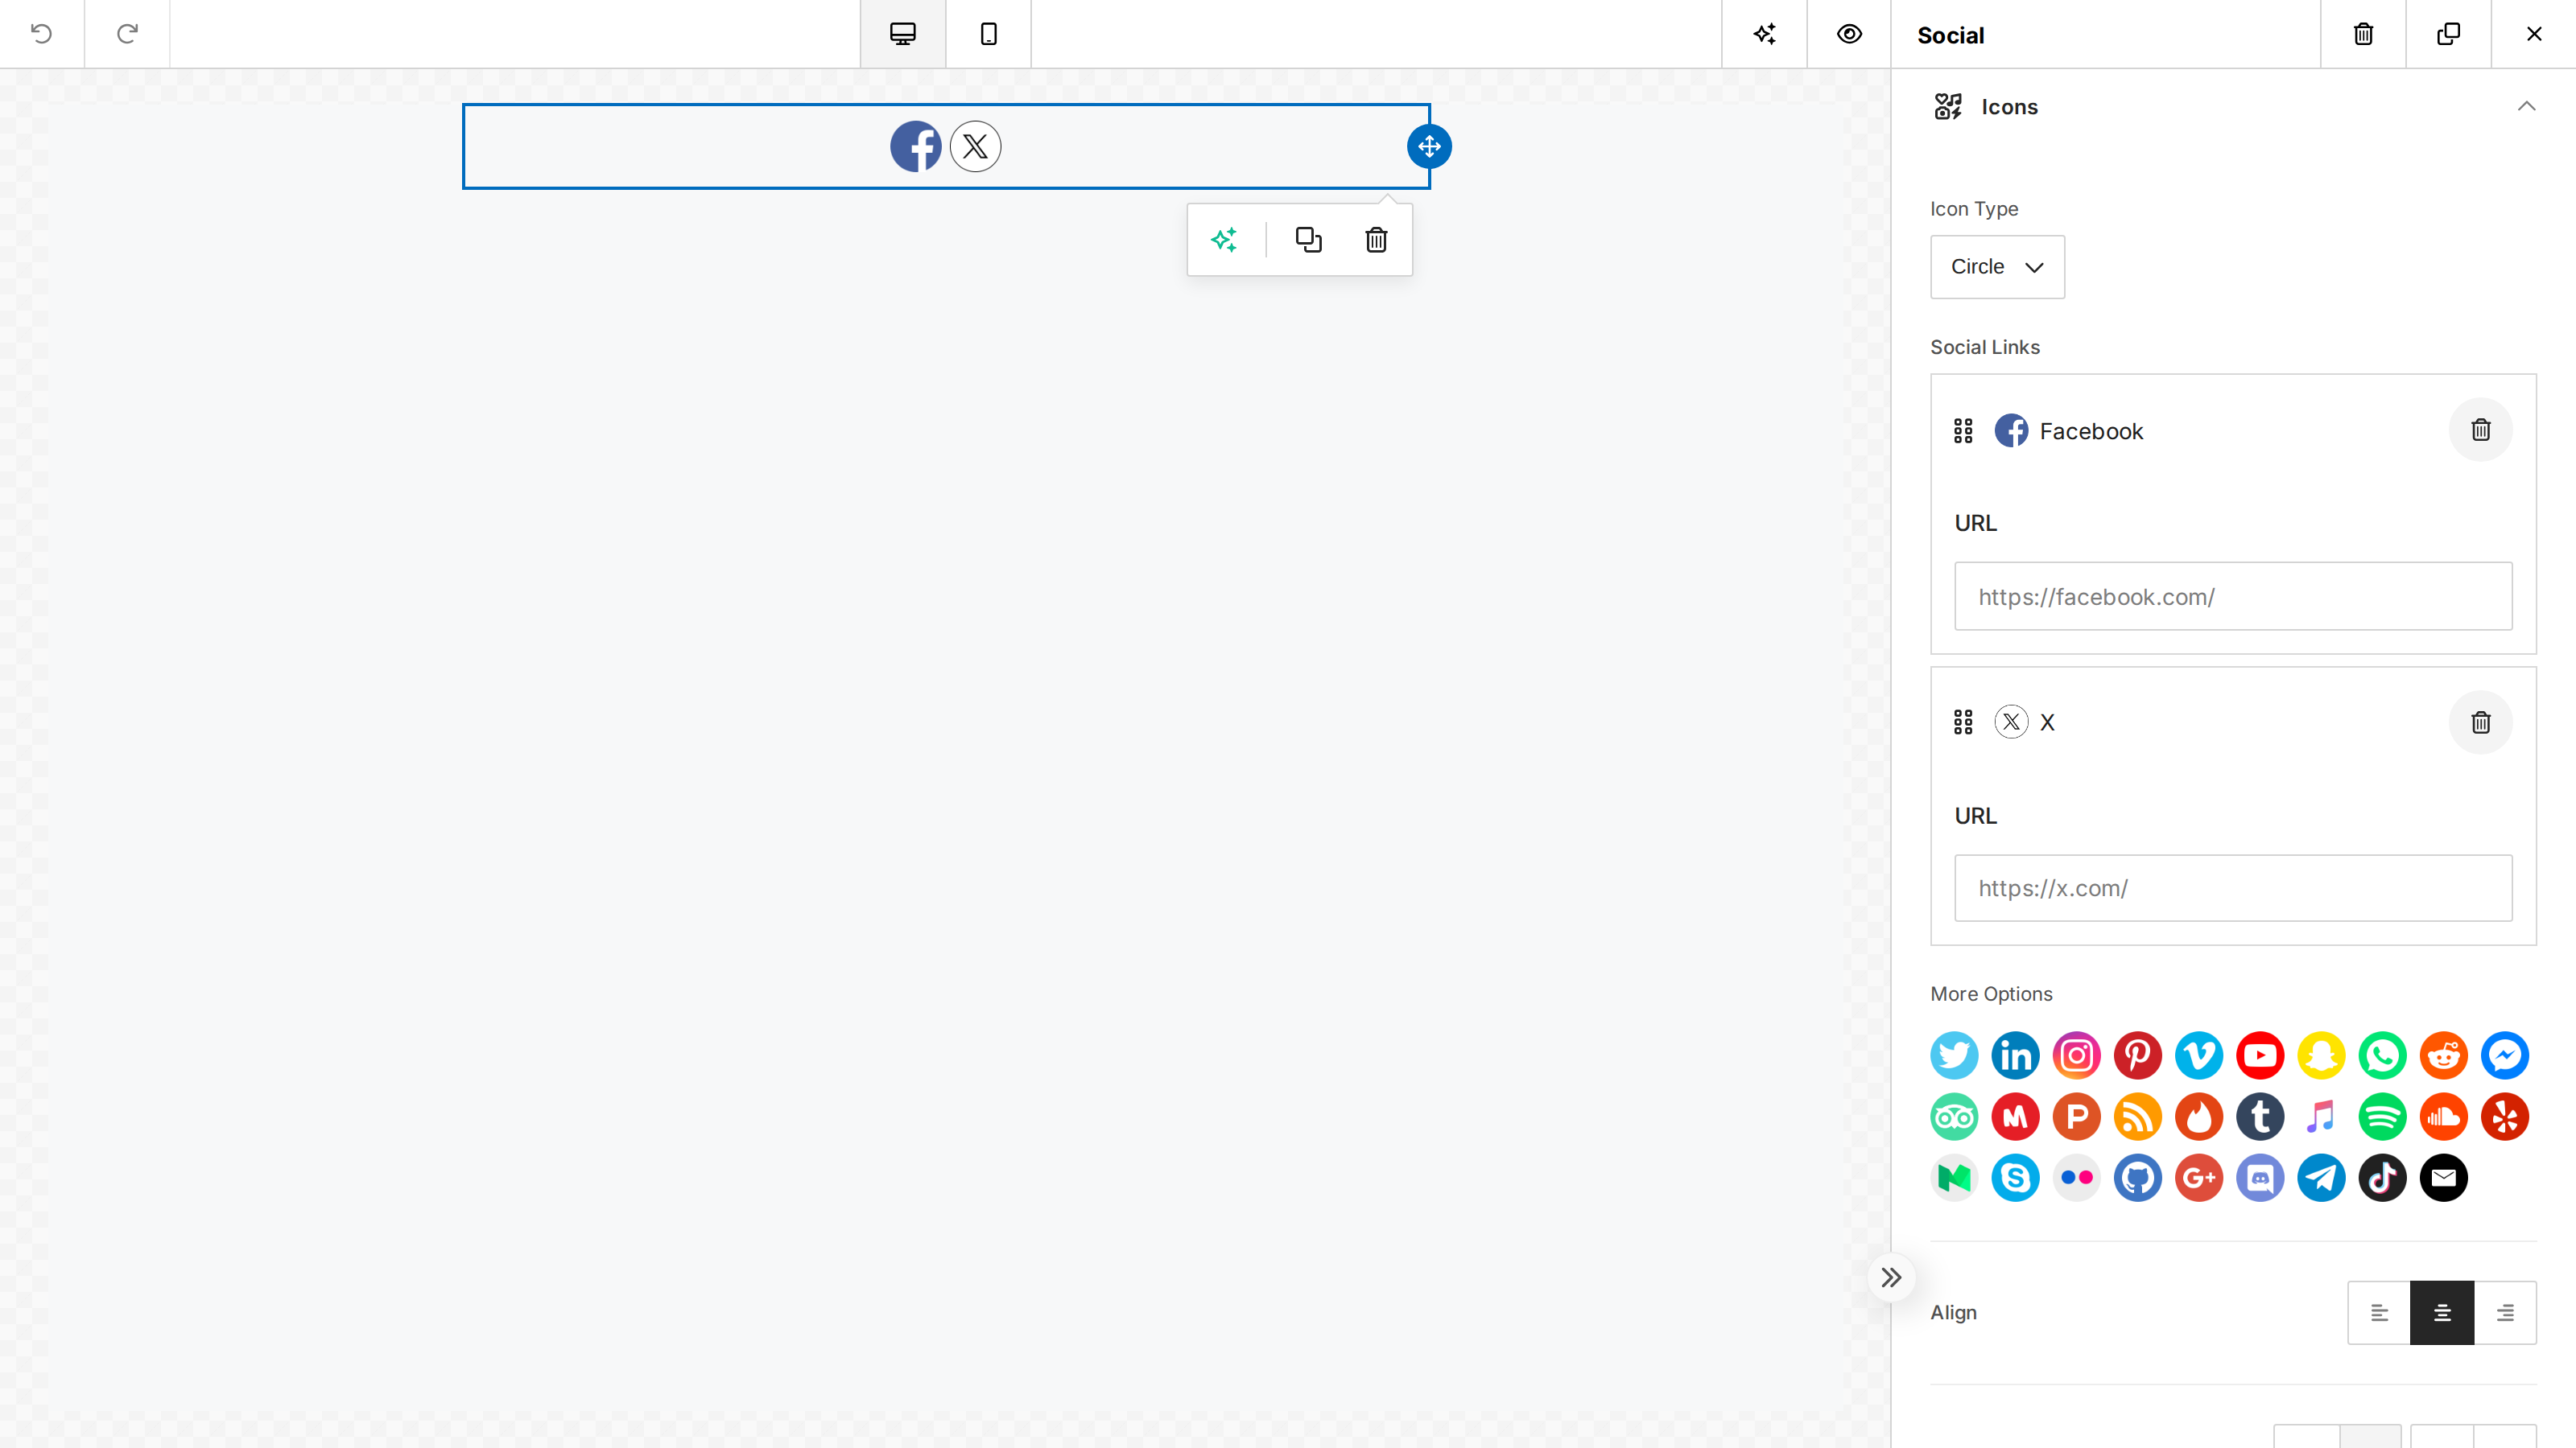Add RSS feed icon from More Options
This screenshot has width=2576, height=1448.
pyautogui.click(x=2138, y=1117)
